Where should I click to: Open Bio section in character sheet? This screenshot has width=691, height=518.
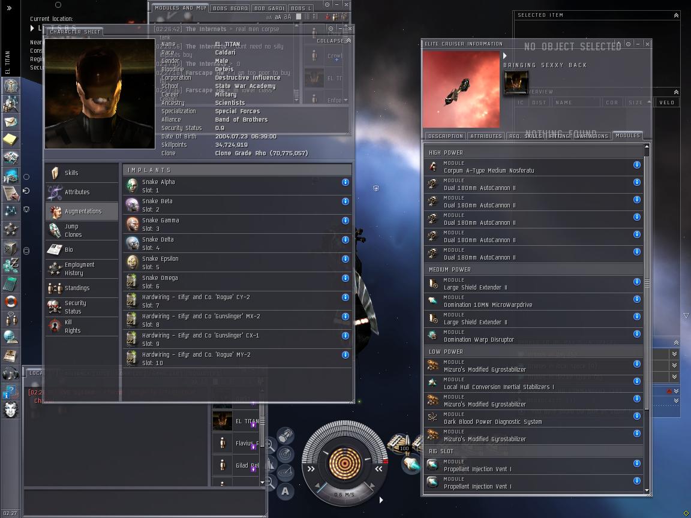coord(82,250)
